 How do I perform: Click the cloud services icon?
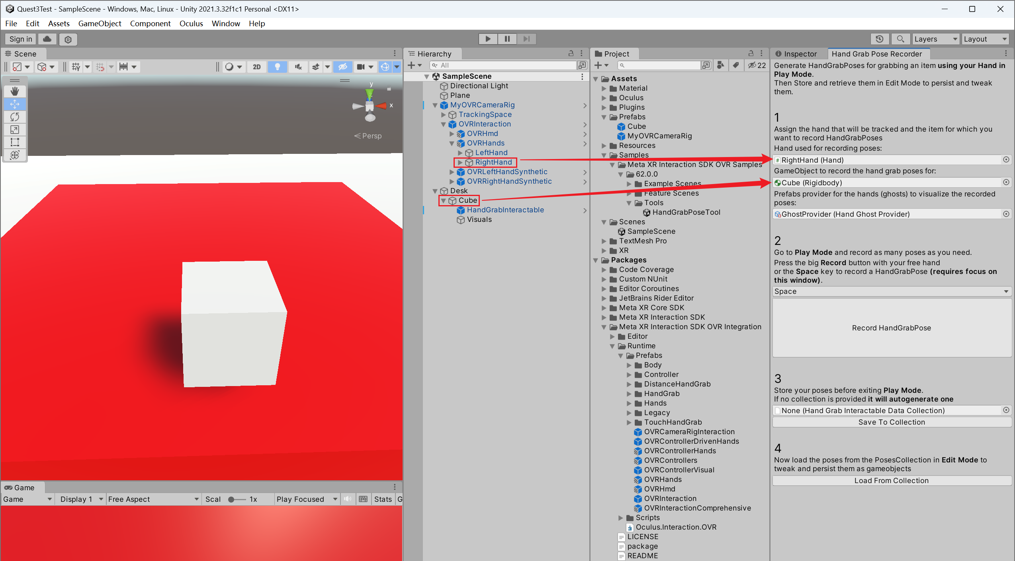(47, 39)
